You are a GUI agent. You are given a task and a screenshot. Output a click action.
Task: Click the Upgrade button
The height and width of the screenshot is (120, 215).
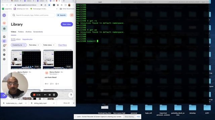(x=61, y=15)
